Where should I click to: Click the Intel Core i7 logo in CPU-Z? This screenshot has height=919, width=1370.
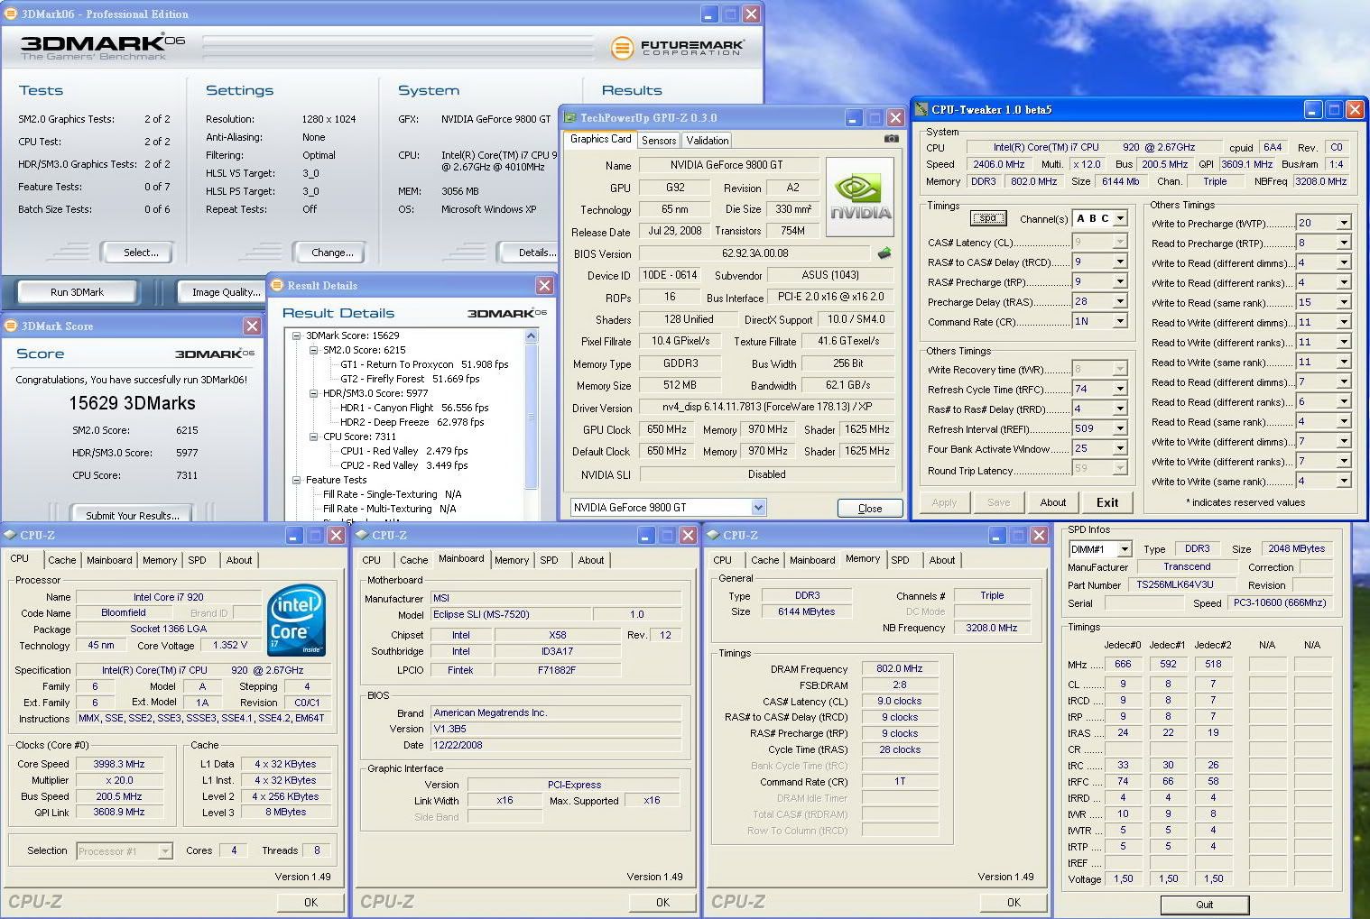click(297, 621)
